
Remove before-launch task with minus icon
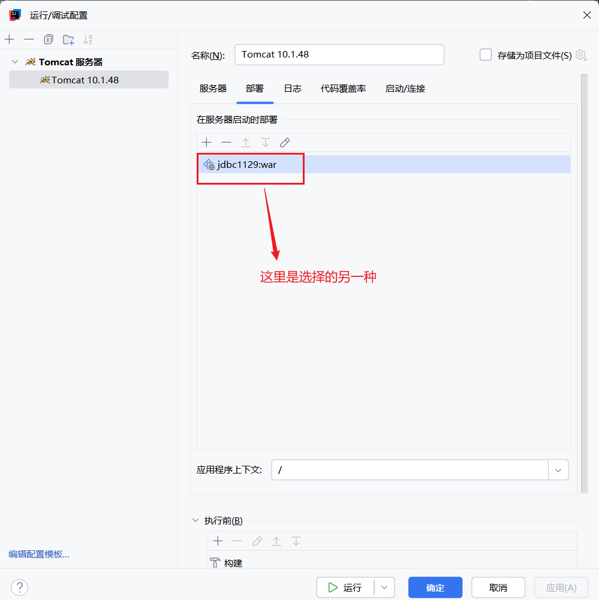237,541
